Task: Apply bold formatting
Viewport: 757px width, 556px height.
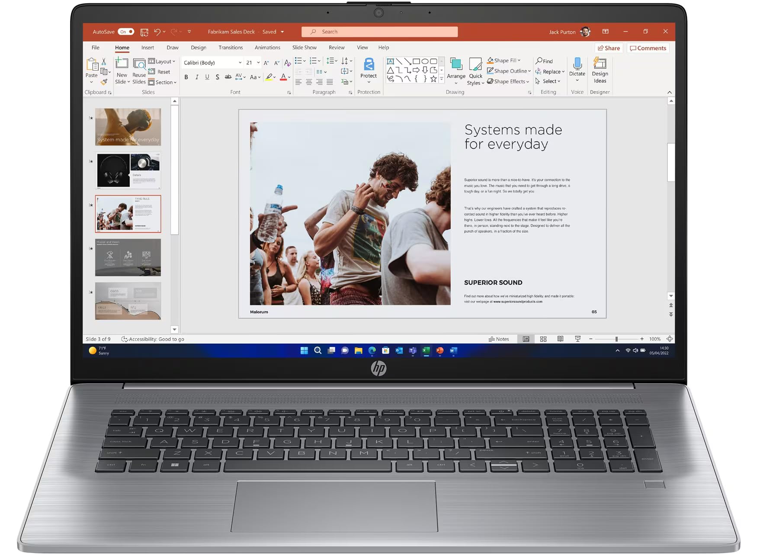Action: click(186, 77)
